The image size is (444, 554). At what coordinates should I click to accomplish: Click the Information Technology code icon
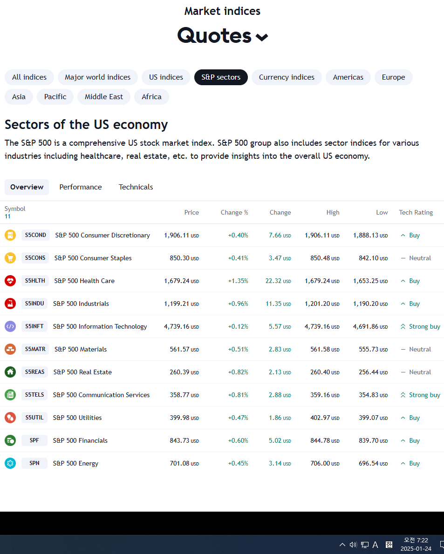tap(10, 326)
